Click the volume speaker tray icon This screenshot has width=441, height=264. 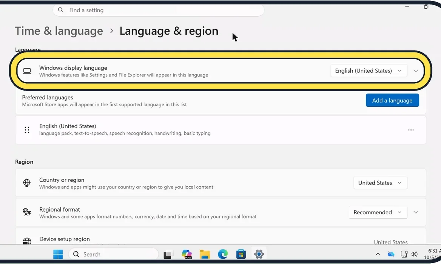click(414, 254)
